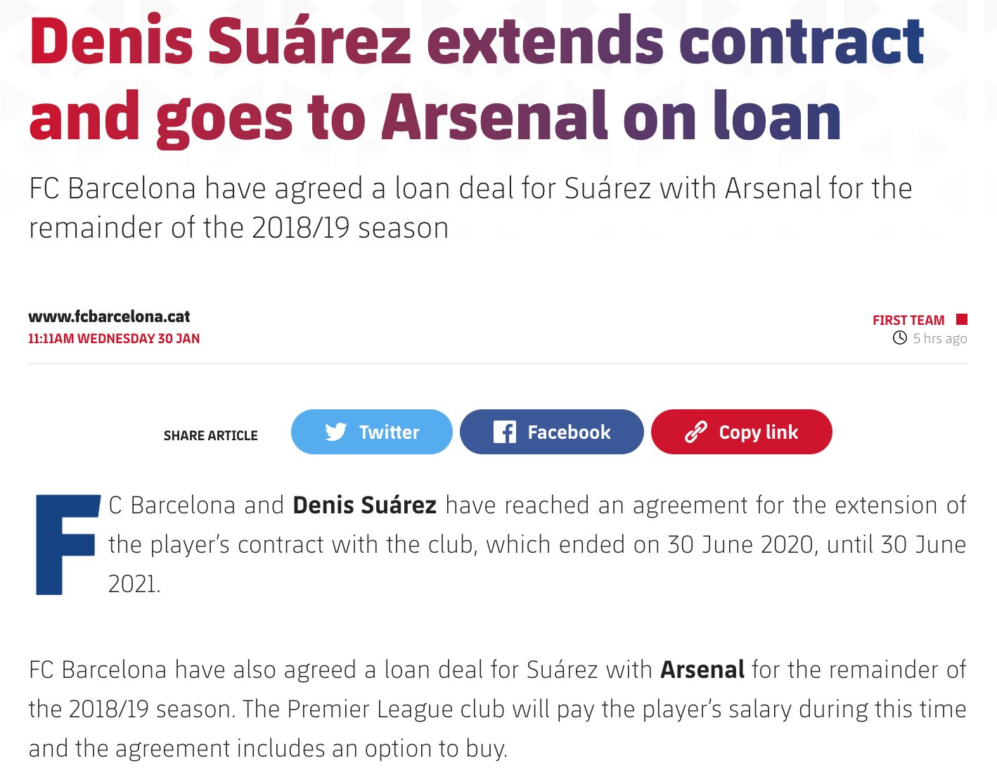Click the 11:11AM Wednesday publication time
Image resolution: width=997 pixels, height=782 pixels.
tap(112, 338)
